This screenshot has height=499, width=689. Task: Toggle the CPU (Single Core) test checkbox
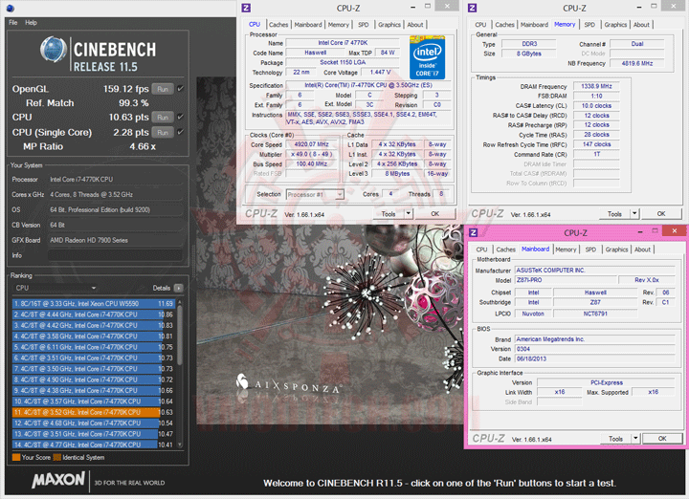[181, 132]
